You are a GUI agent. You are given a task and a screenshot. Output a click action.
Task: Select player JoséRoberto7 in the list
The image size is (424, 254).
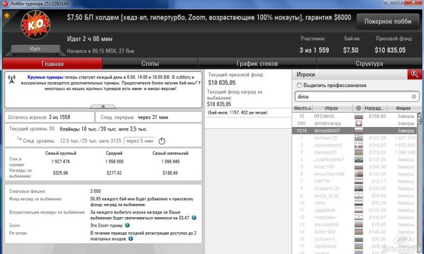coord(354,160)
